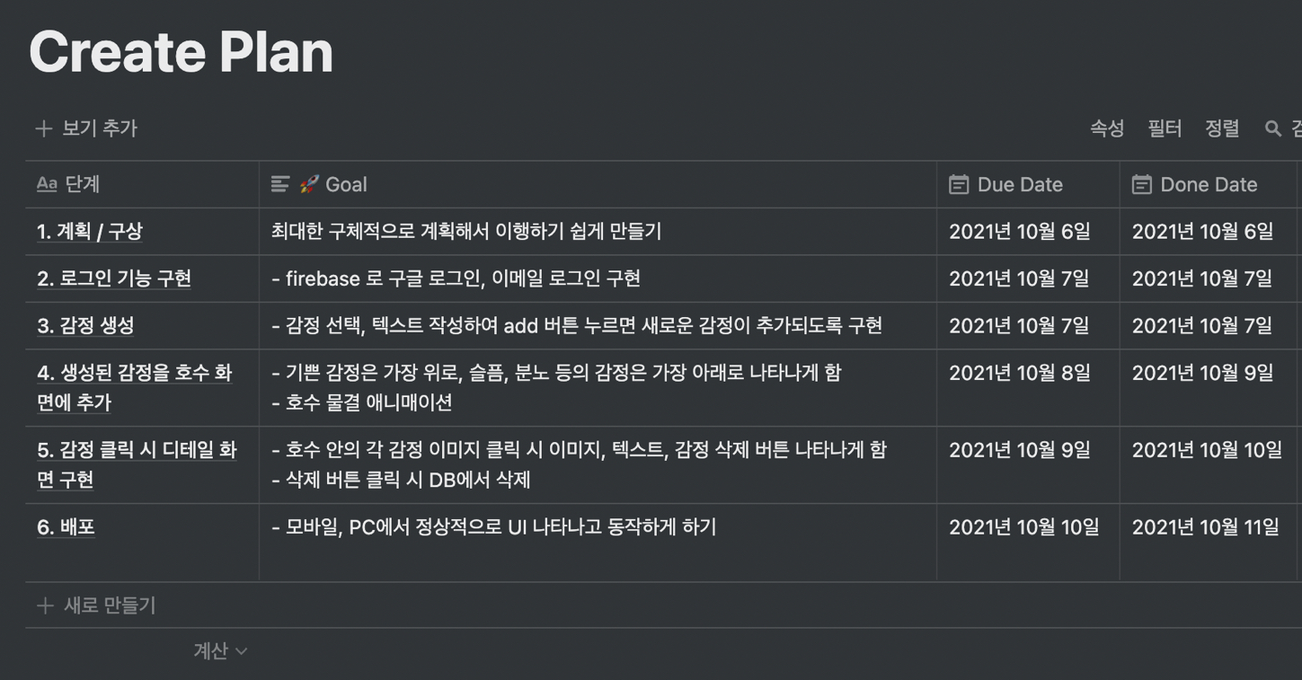1302x680 pixels.
Task: Click the Aa icon in 단계 header
Action: (x=47, y=184)
